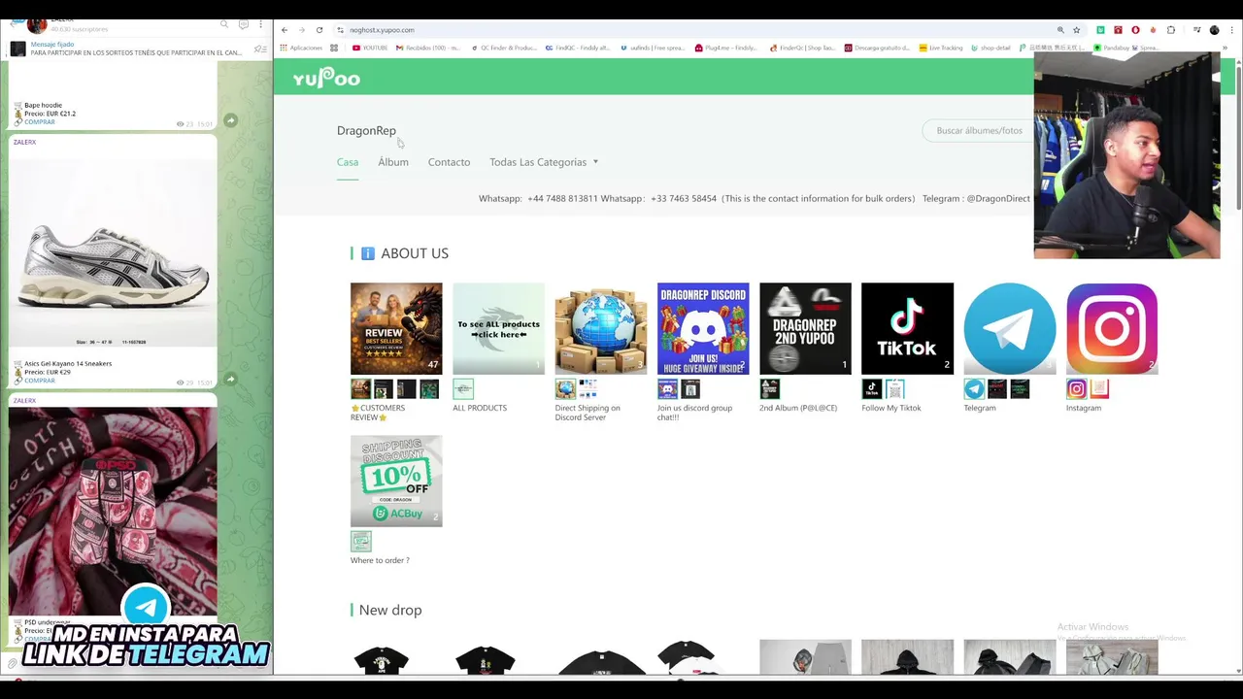Screen dimensions: 1243x699
Task: Open the ALL PRODUCTS album thumbnail
Action: 498,328
